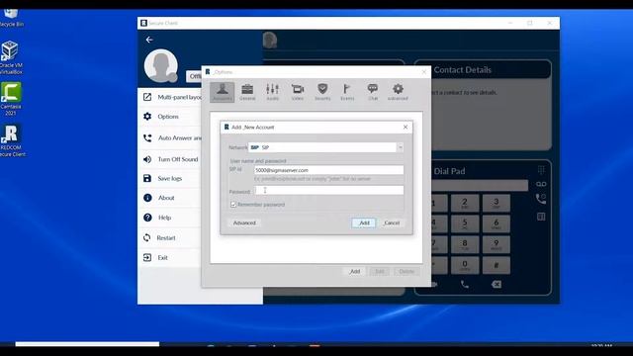Switch to the Audio options tab
Image resolution: width=633 pixels, height=356 pixels.
pos(273,92)
